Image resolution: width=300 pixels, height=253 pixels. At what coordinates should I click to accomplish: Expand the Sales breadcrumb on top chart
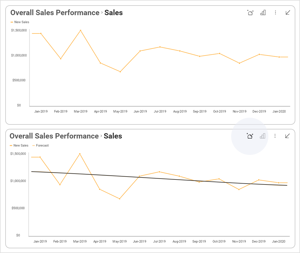(x=102, y=13)
